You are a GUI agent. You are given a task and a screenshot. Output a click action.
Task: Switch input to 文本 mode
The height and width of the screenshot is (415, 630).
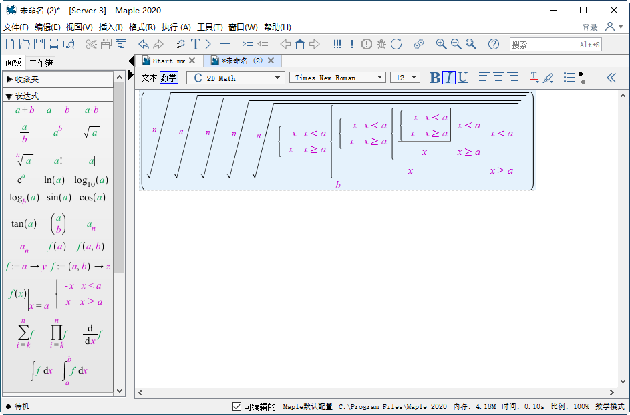click(x=149, y=78)
